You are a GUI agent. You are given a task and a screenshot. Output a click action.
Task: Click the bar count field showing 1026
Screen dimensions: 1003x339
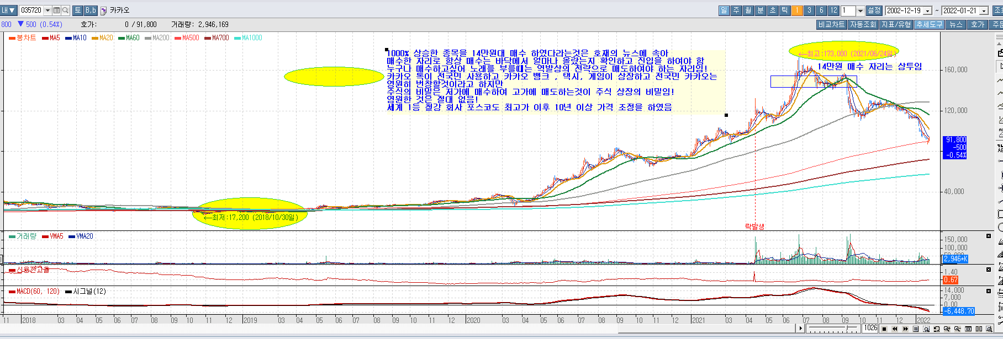click(x=870, y=329)
